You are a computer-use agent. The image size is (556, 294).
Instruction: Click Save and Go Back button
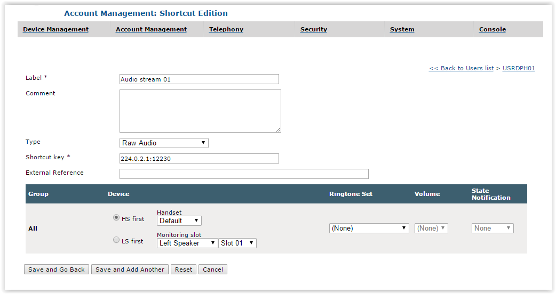57,269
